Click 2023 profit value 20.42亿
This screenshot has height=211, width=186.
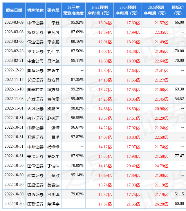click(x=133, y=166)
